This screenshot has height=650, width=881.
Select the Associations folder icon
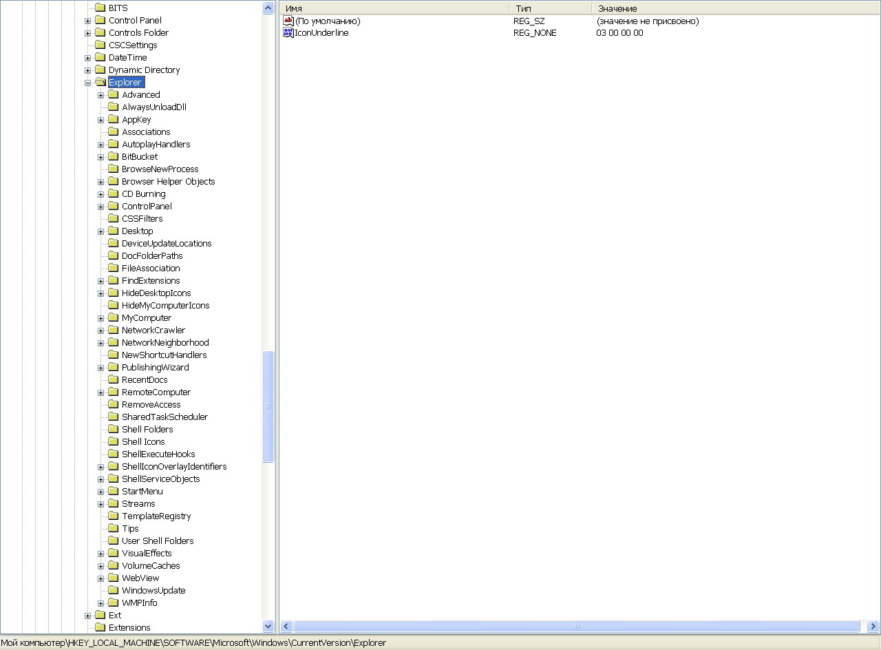pyautogui.click(x=114, y=132)
